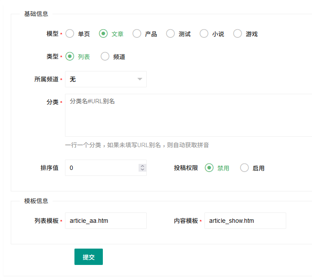This screenshot has width=312, height=280.
Task: Open the 所属频道 dropdown
Action: 106,79
